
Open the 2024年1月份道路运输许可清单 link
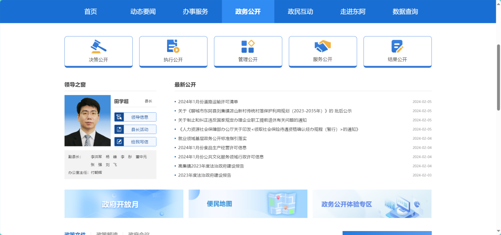tap(208, 102)
